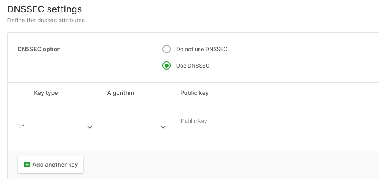Click the "Key type" column header
The width and height of the screenshot is (384, 184).
click(46, 93)
